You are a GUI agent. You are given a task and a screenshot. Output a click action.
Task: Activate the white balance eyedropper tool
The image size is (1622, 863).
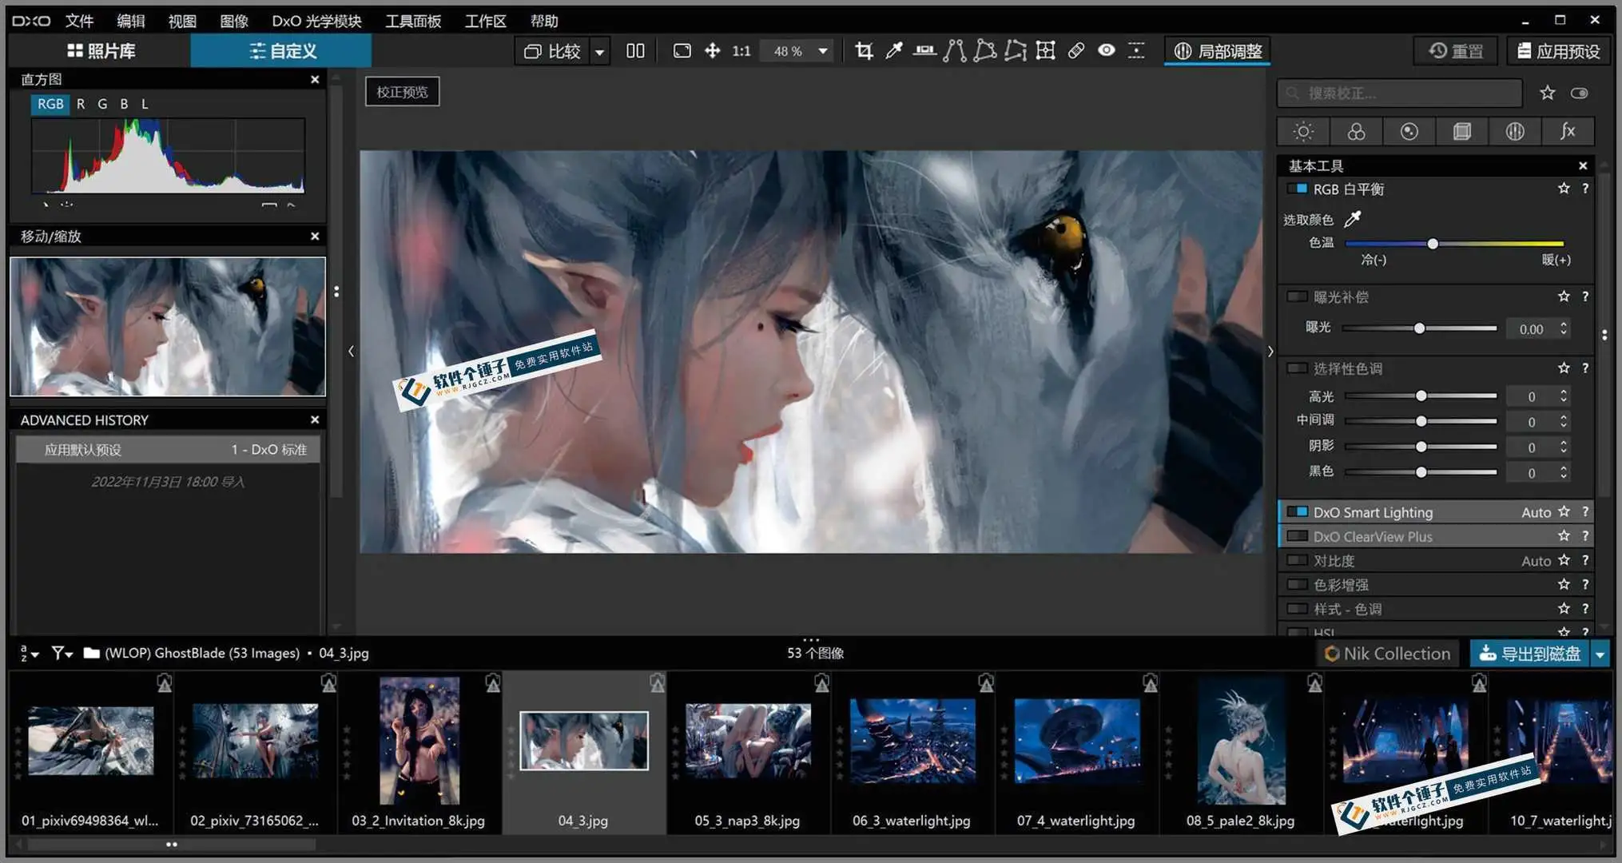pos(893,50)
